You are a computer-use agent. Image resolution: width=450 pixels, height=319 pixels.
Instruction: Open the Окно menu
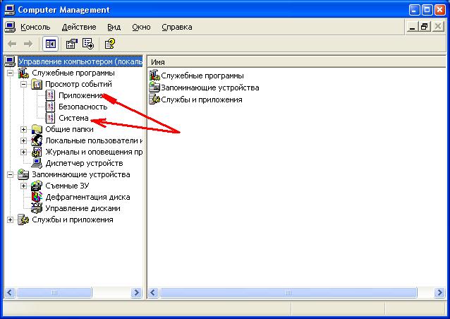[x=141, y=27]
